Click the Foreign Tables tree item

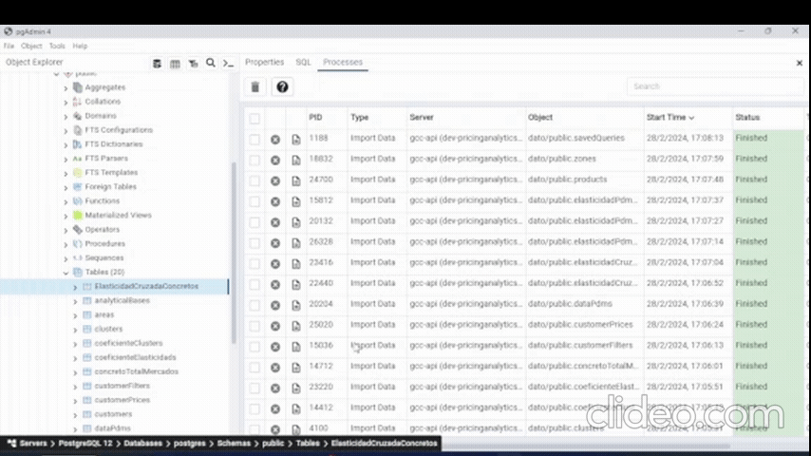(111, 187)
